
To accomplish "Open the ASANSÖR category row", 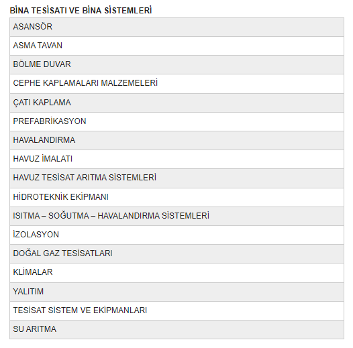I will pyautogui.click(x=176, y=27).
